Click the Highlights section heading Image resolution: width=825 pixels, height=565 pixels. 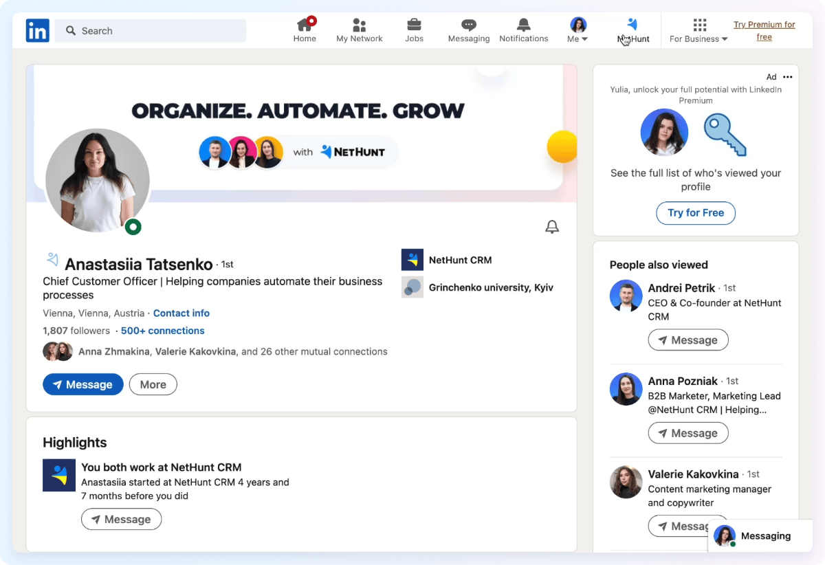pos(75,443)
